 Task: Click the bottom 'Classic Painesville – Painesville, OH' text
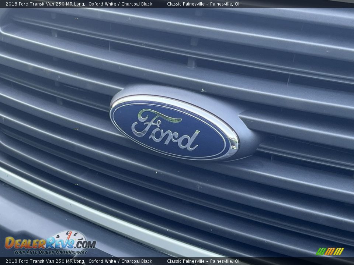(x=204, y=261)
